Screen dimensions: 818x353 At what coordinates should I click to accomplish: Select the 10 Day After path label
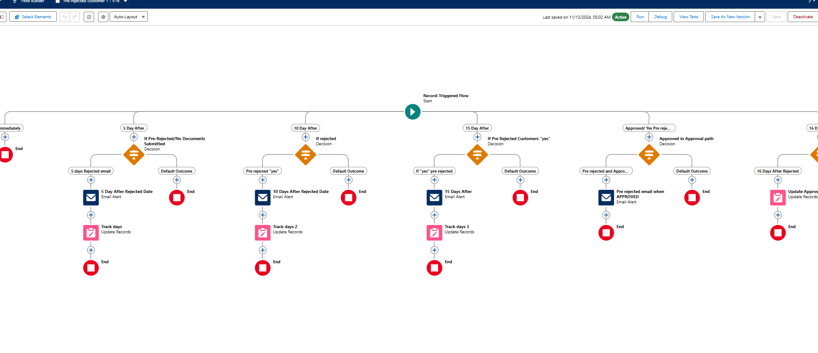[x=305, y=128]
